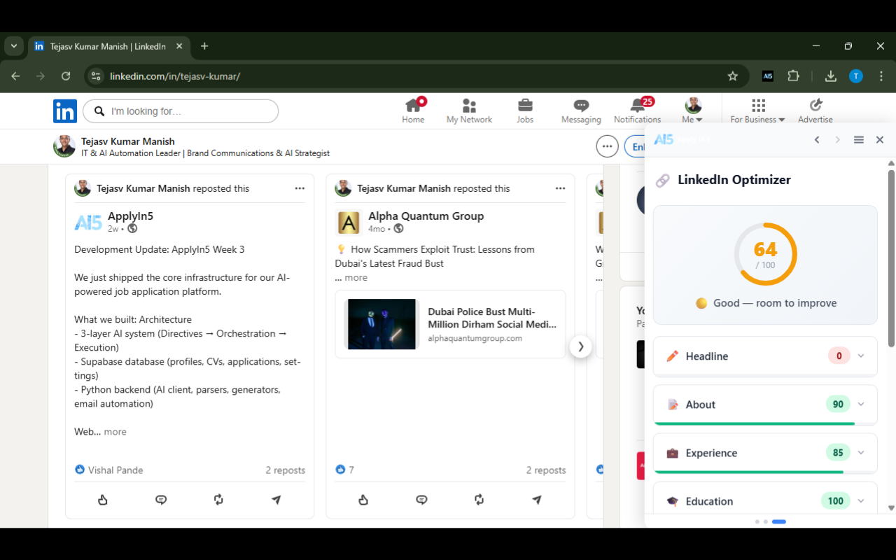The height and width of the screenshot is (560, 896).
Task: Click the 64/100 score ring
Action: (x=765, y=254)
